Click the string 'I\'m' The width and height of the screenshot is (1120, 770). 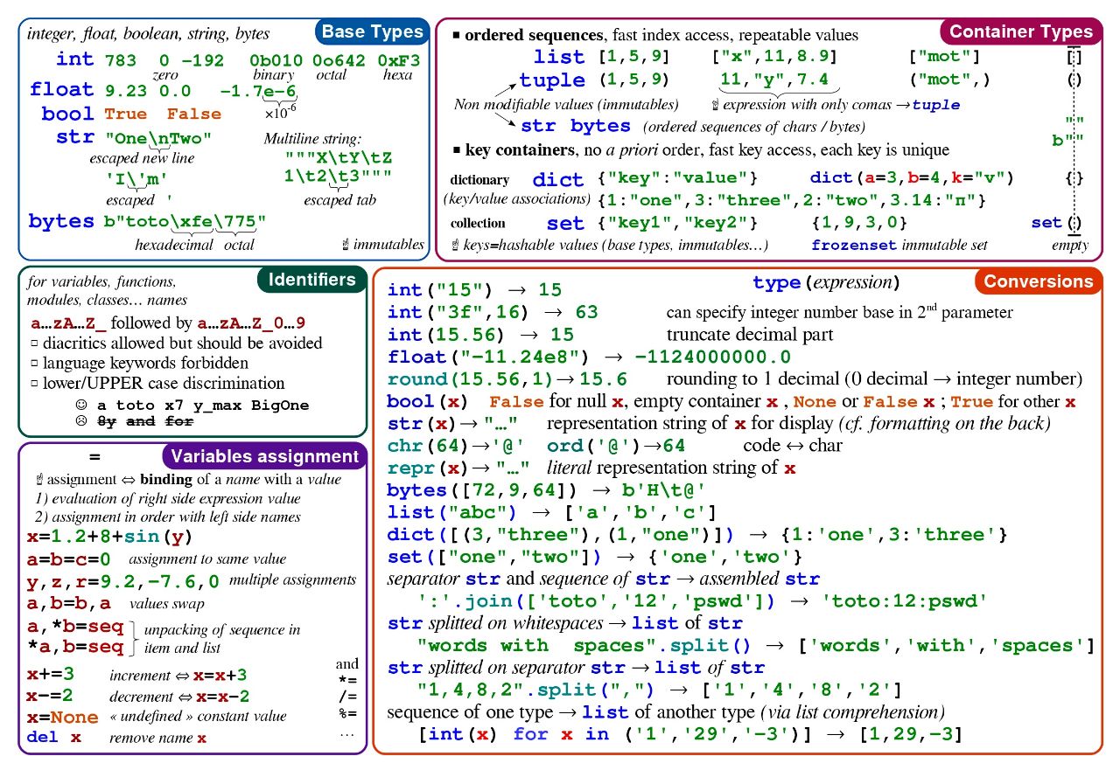pyautogui.click(x=137, y=179)
